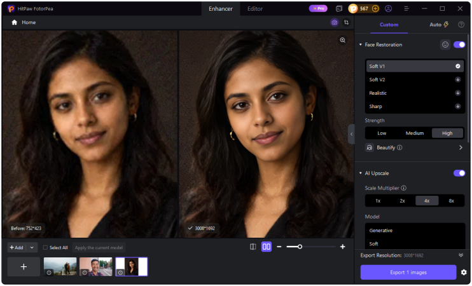
Task: Select the Soft upscale model
Action: (x=415, y=244)
